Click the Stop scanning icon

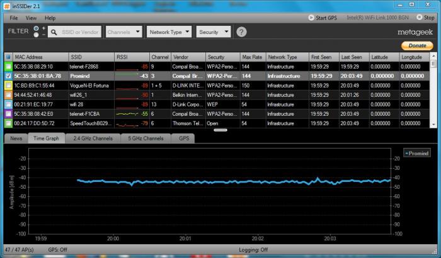419,18
